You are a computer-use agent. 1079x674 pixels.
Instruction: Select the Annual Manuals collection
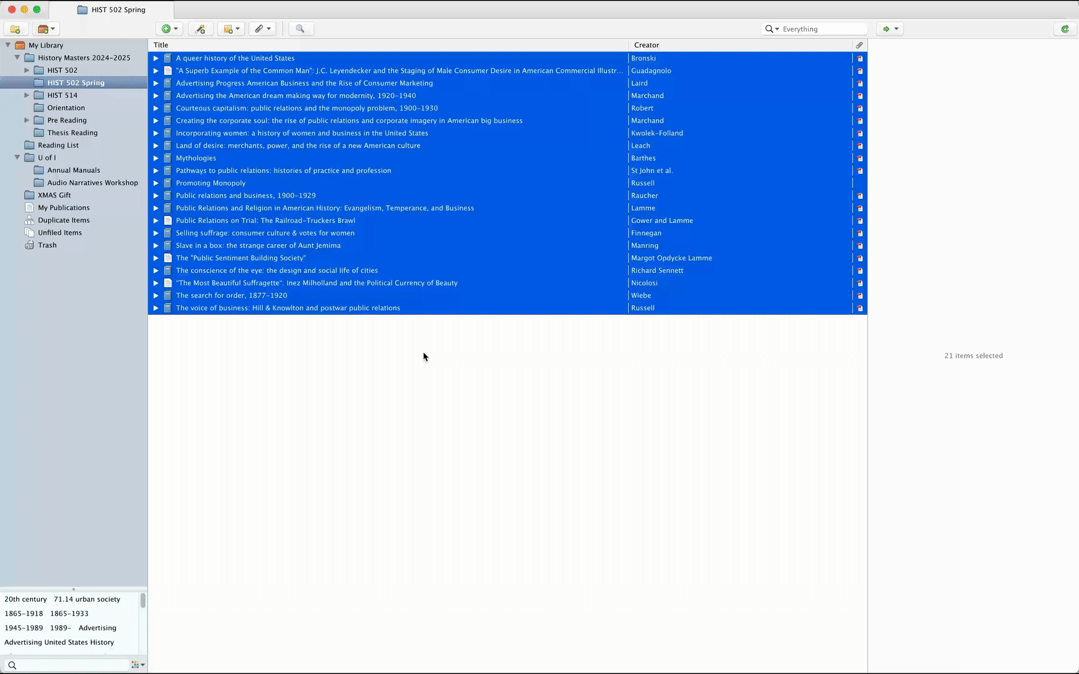pos(74,170)
